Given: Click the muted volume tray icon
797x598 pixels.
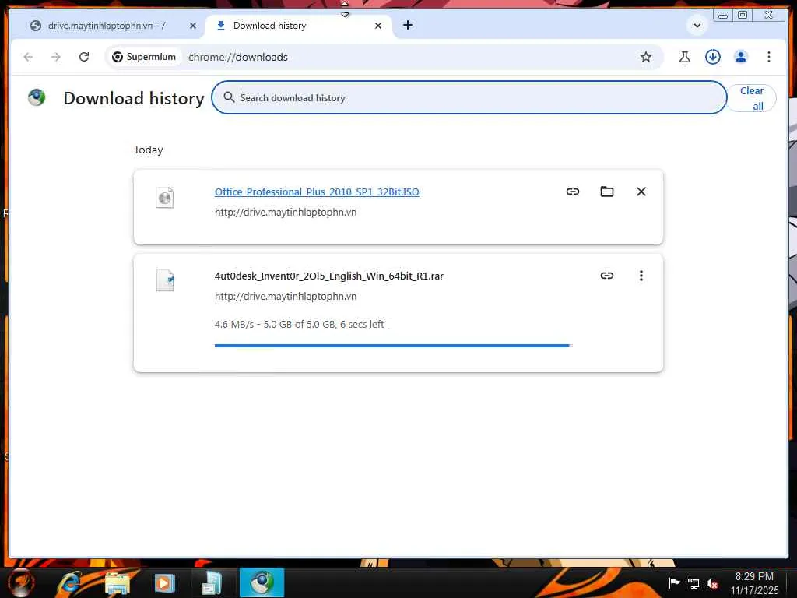Looking at the screenshot, I should tap(712, 583).
